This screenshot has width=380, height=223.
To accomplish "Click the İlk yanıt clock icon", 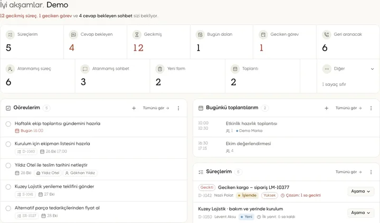I will [259, 217].
